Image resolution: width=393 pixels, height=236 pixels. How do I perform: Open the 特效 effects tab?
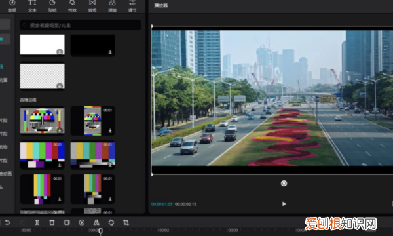coord(72,6)
